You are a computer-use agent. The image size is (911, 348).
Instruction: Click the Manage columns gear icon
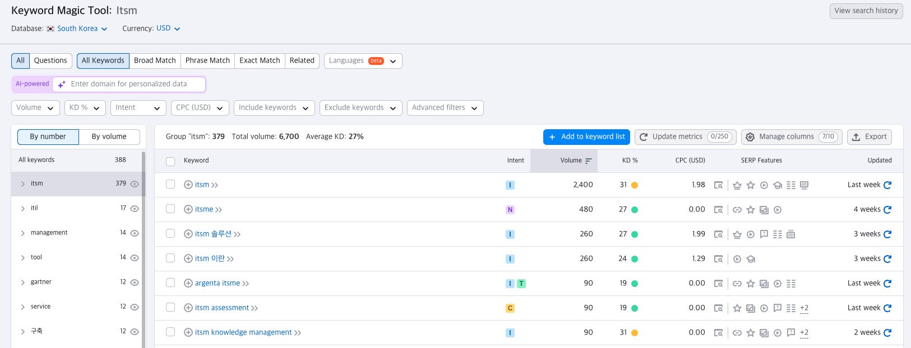pyautogui.click(x=750, y=137)
